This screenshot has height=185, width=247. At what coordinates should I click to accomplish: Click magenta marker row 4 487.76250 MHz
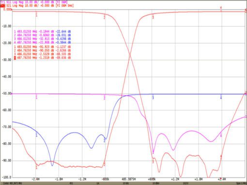(x=43, y=43)
